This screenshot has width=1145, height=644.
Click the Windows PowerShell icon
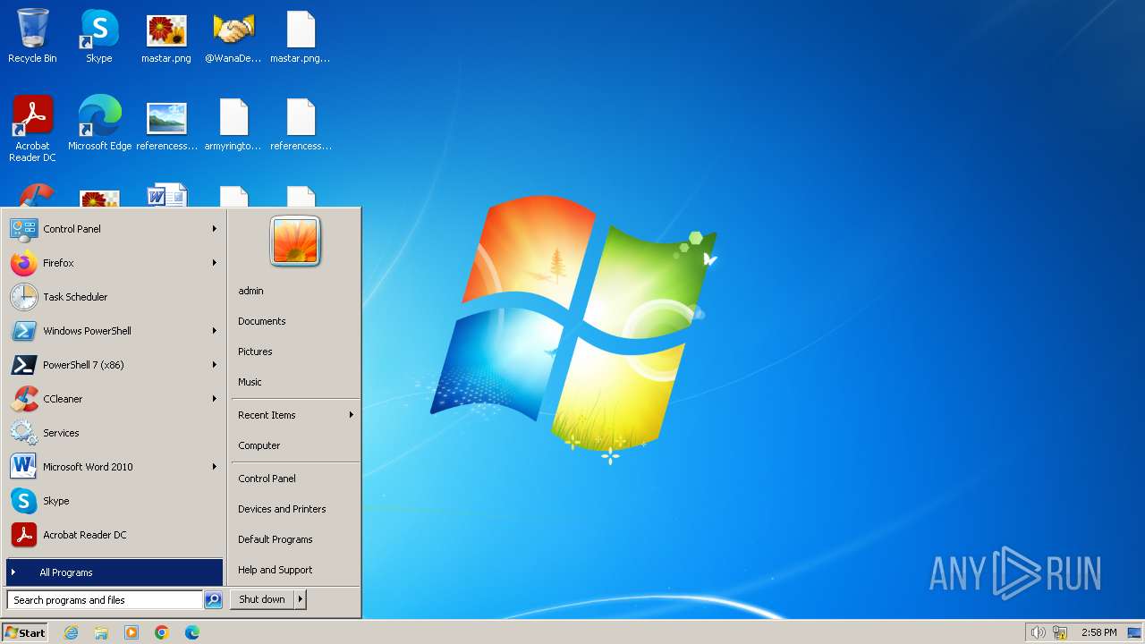click(23, 331)
